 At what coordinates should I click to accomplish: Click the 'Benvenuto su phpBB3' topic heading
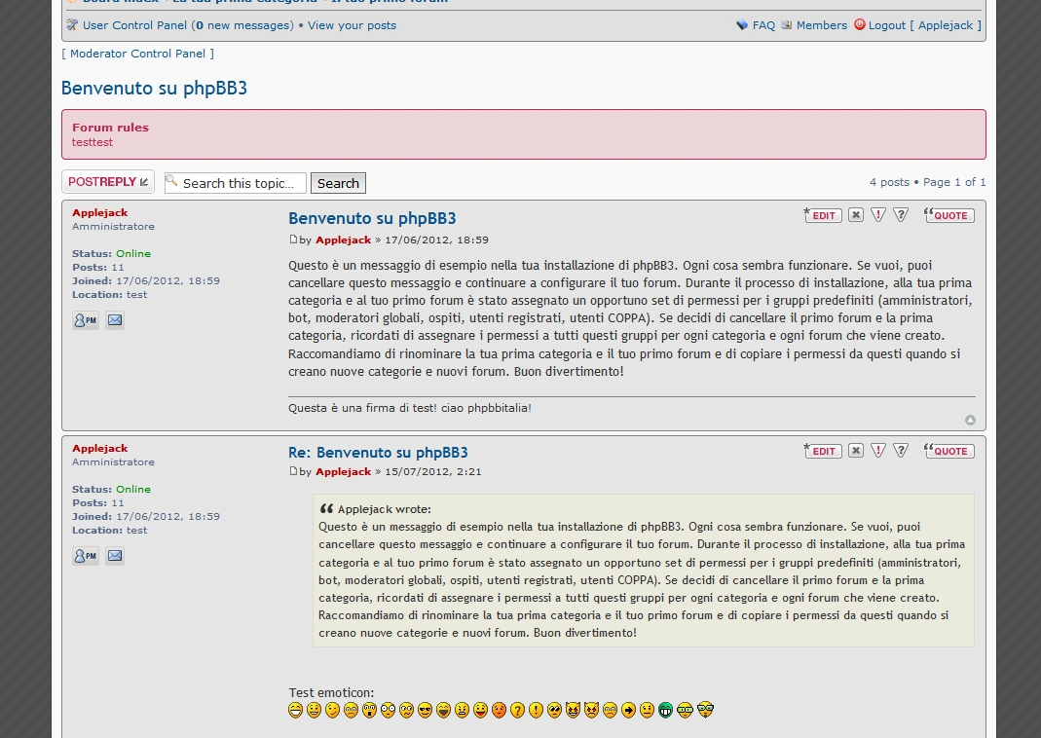154,88
